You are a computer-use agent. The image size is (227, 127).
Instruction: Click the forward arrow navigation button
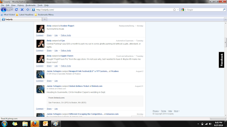(x=9, y=10)
